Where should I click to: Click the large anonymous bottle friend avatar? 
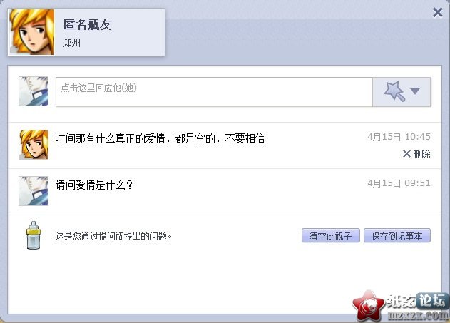click(32, 32)
